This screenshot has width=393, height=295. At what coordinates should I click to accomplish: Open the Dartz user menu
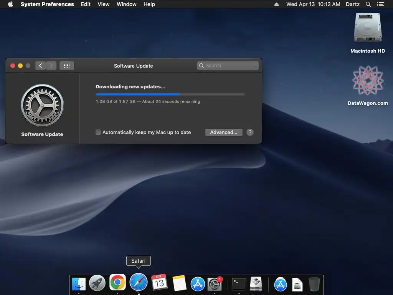[353, 4]
